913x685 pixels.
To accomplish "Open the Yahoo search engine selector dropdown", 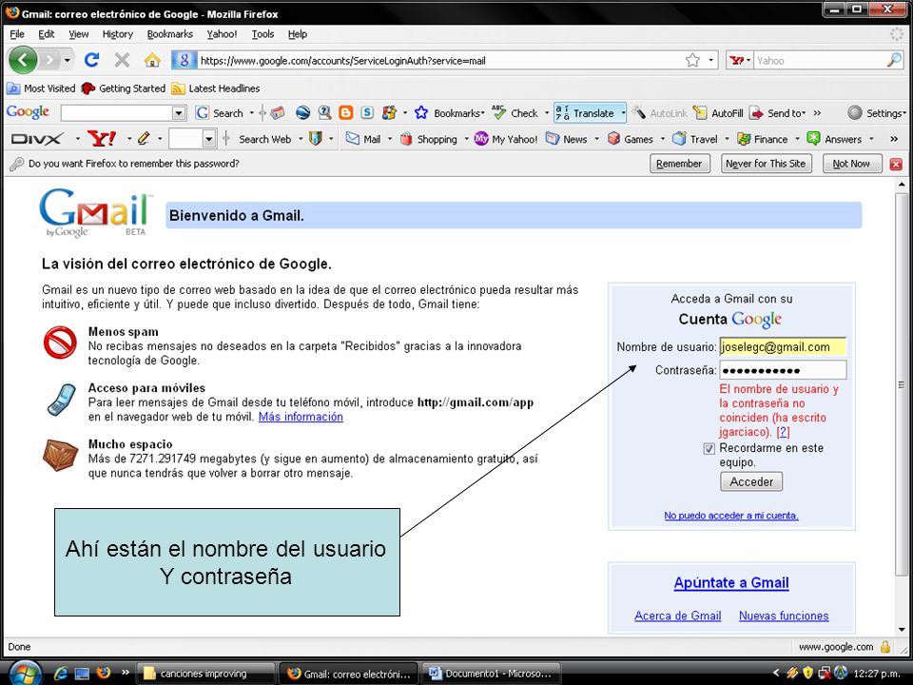I will coord(748,60).
